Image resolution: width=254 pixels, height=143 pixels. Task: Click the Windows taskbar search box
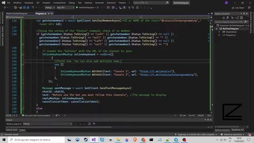tap(37, 139)
